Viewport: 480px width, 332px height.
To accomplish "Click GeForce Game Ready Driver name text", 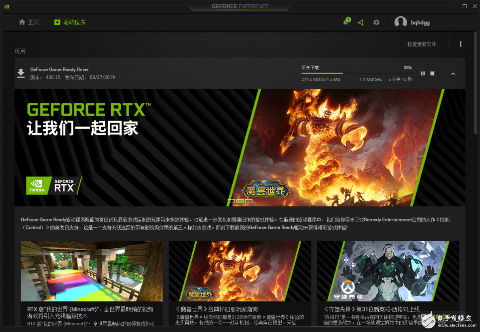I will click(59, 69).
